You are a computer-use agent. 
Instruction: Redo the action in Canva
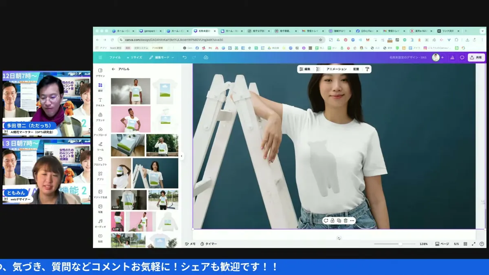[194, 57]
